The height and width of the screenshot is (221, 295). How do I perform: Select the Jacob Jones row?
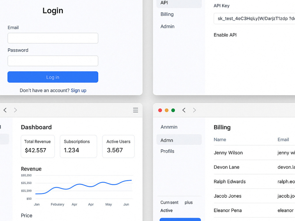click(x=254, y=196)
